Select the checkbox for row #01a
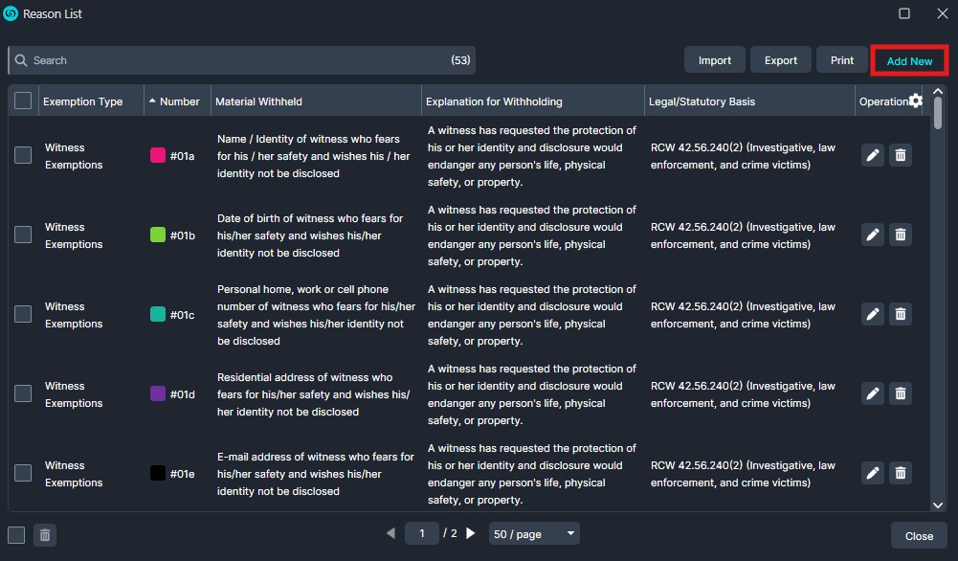Screen dimensions: 958x561 coord(23,155)
